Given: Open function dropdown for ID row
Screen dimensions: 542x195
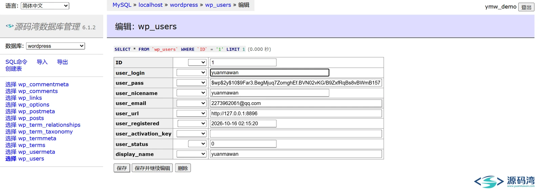Looking at the screenshot, I should 197,62.
